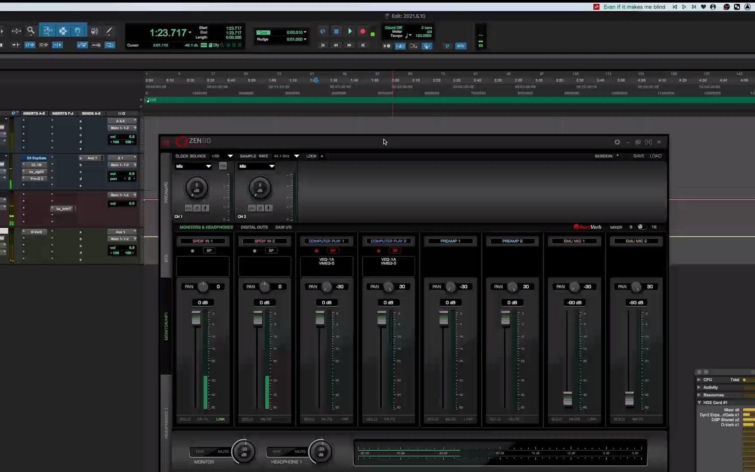Select the PREAMPS side tab

[x=166, y=192]
